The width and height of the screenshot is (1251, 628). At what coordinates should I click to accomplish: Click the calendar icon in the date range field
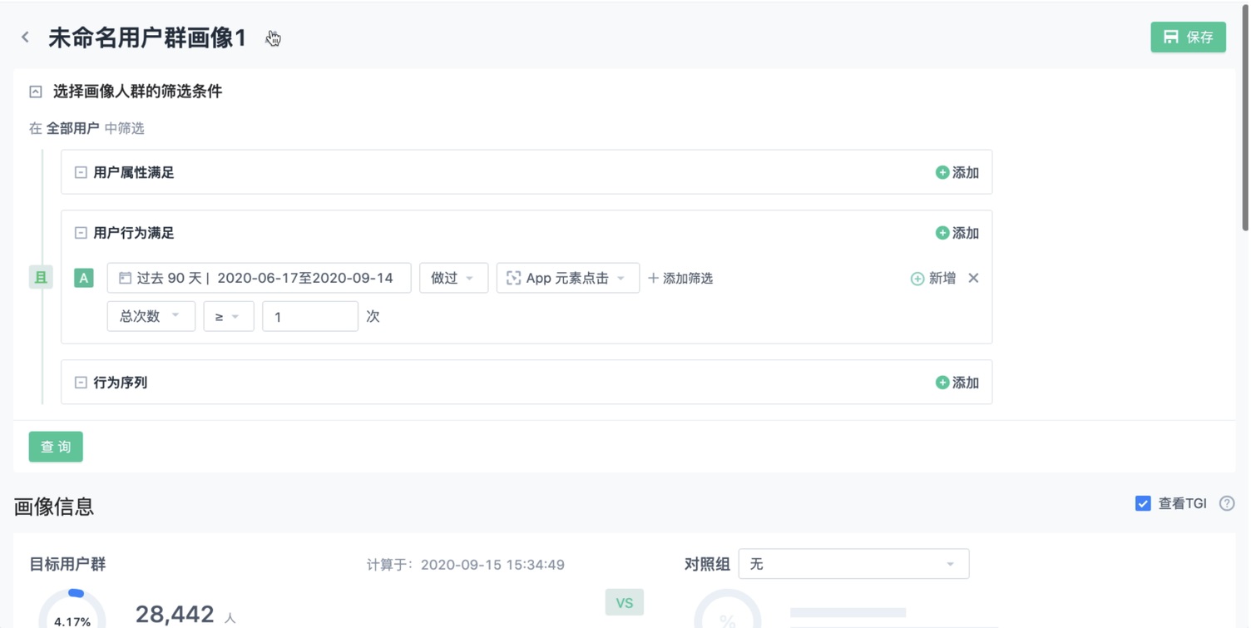click(x=124, y=277)
